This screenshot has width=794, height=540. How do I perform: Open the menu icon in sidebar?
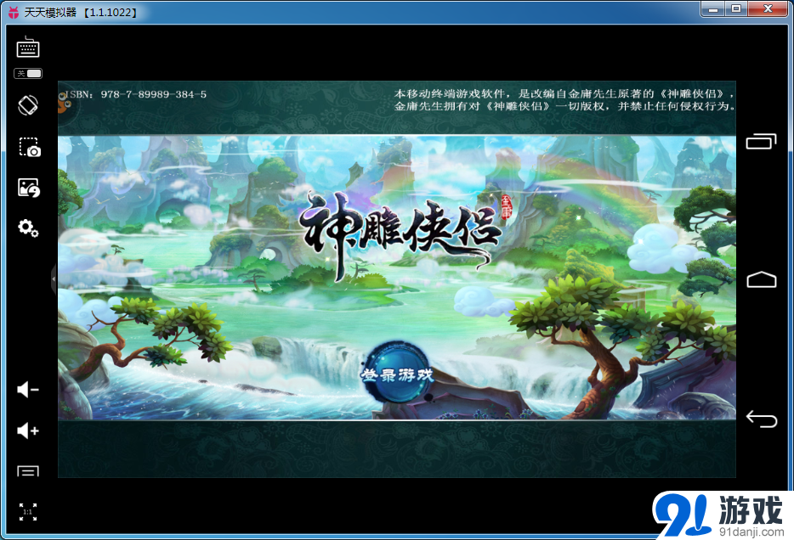coord(28,470)
